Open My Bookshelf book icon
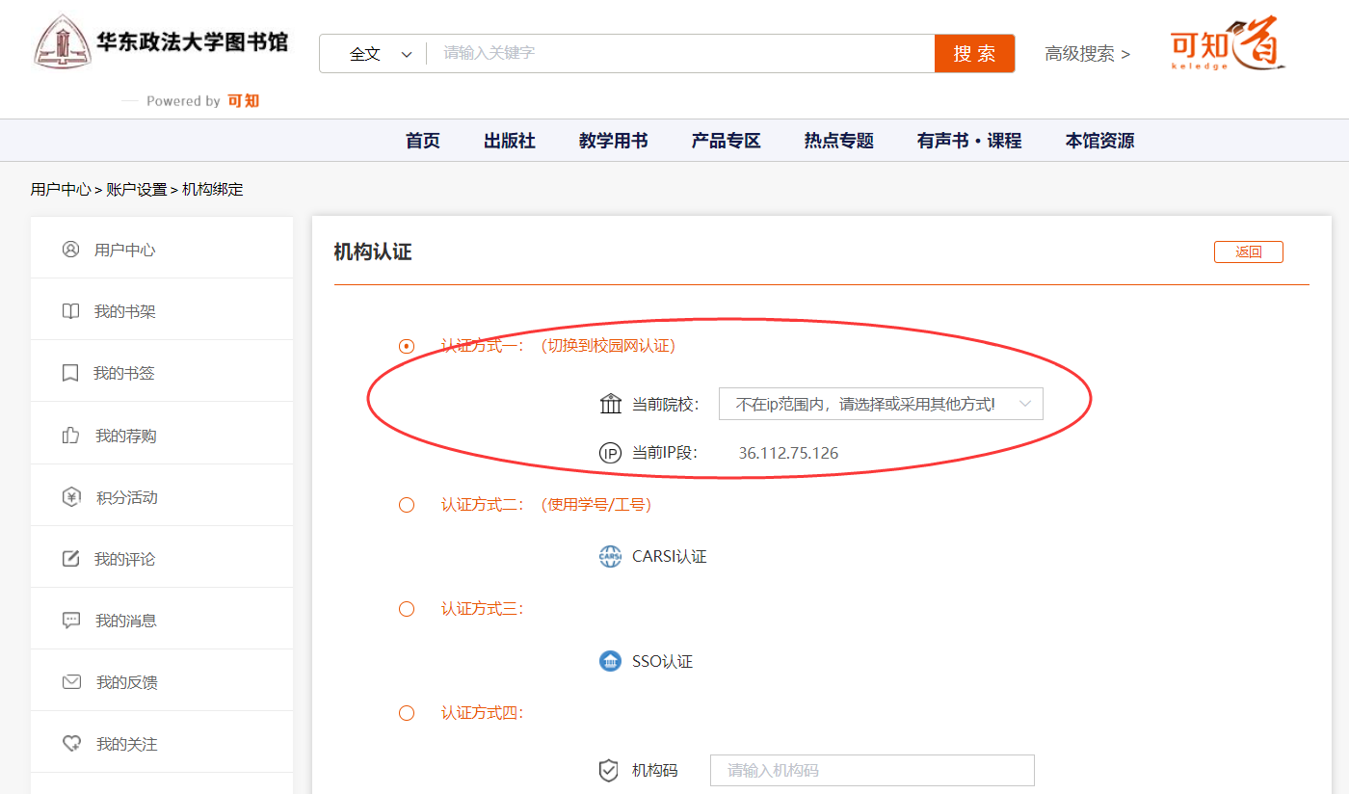 click(70, 311)
